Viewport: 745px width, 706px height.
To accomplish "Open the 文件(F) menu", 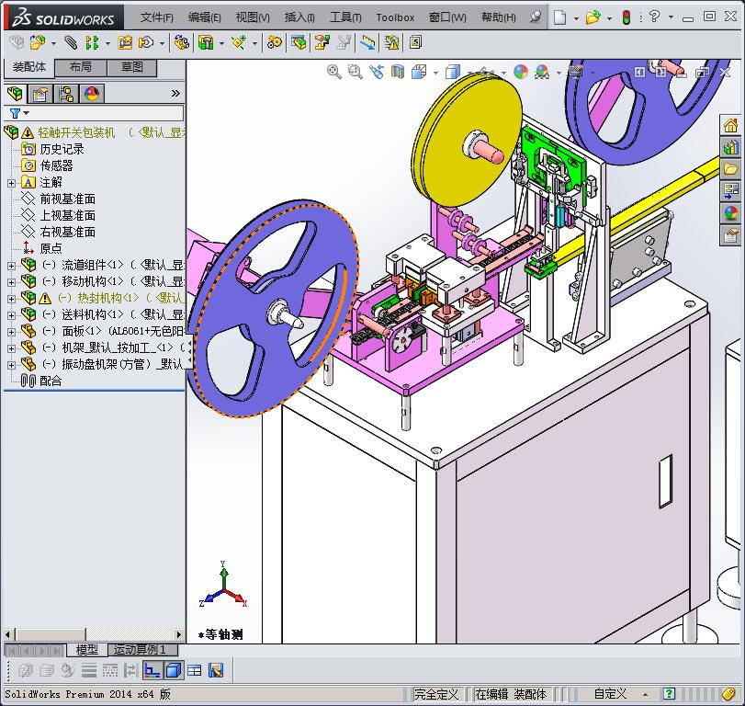I will click(x=157, y=17).
